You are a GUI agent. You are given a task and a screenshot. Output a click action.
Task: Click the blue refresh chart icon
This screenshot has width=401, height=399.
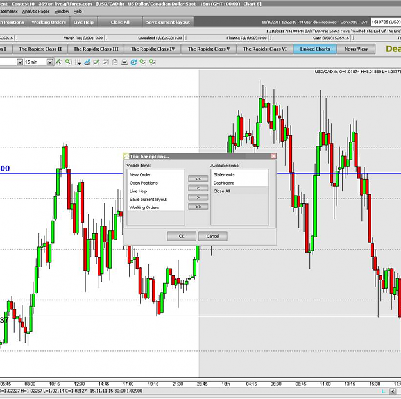click(133, 62)
